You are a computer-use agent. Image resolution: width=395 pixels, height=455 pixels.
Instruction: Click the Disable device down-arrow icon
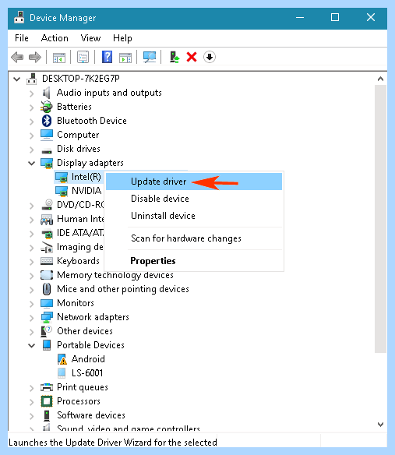210,57
